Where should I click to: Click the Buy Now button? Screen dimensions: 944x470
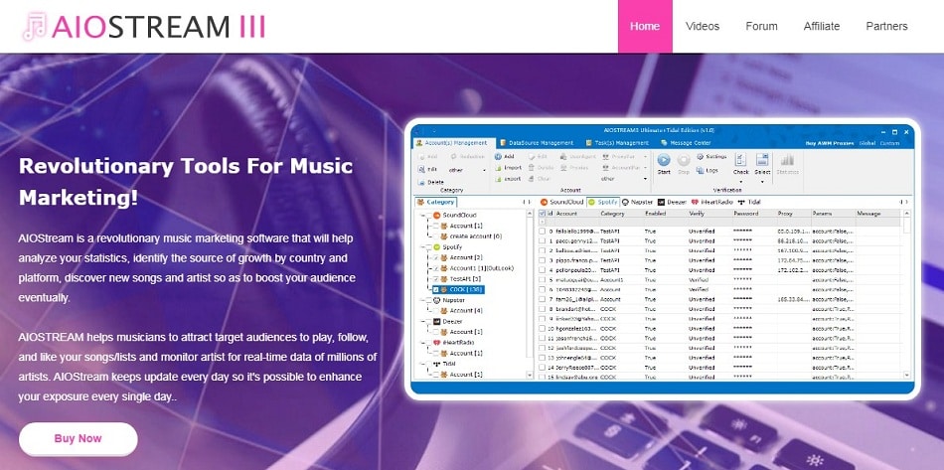[x=79, y=439]
